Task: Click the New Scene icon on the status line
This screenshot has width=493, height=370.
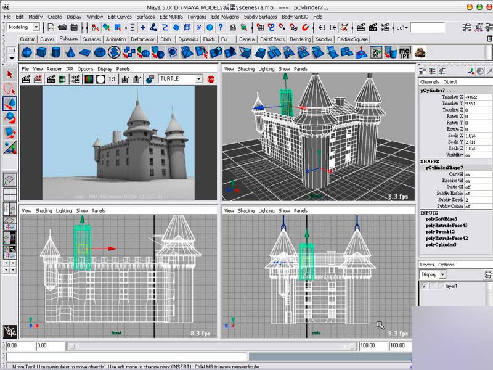Action: pos(51,28)
